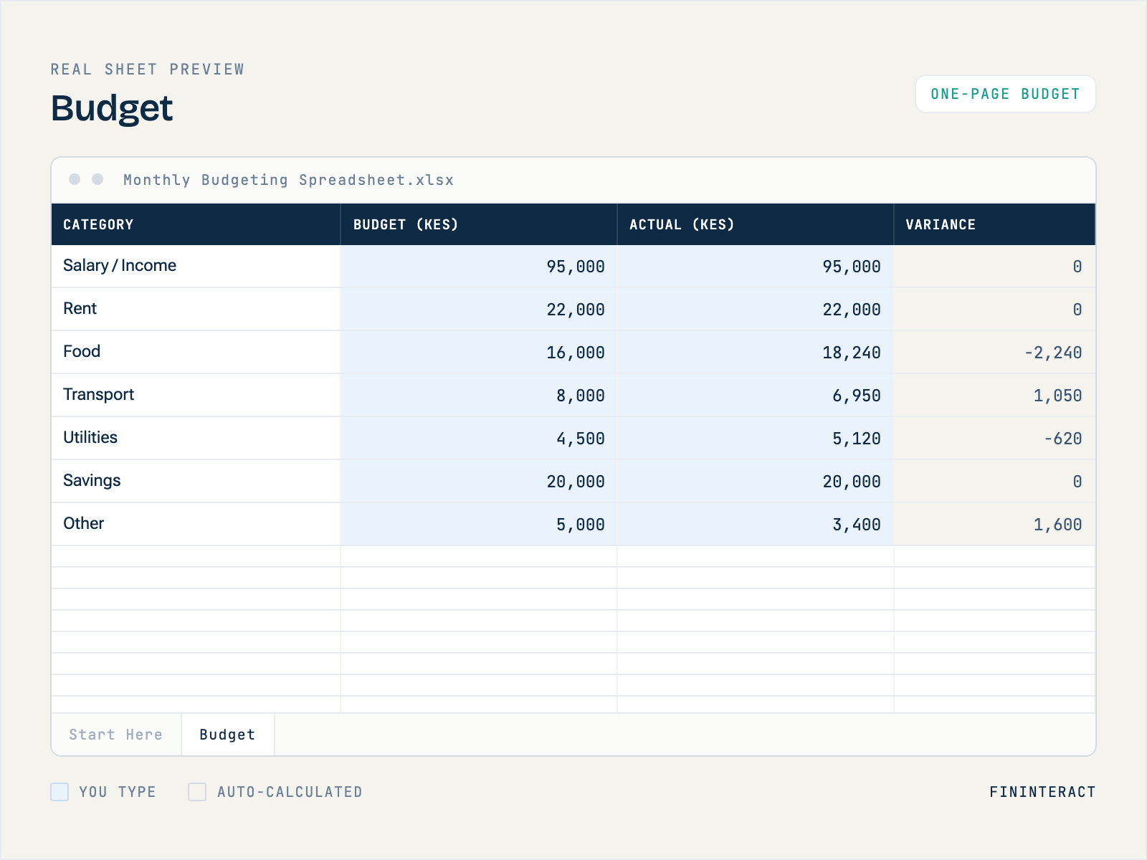
Task: Select the Transport variance value 1,050
Action: click(x=1058, y=396)
